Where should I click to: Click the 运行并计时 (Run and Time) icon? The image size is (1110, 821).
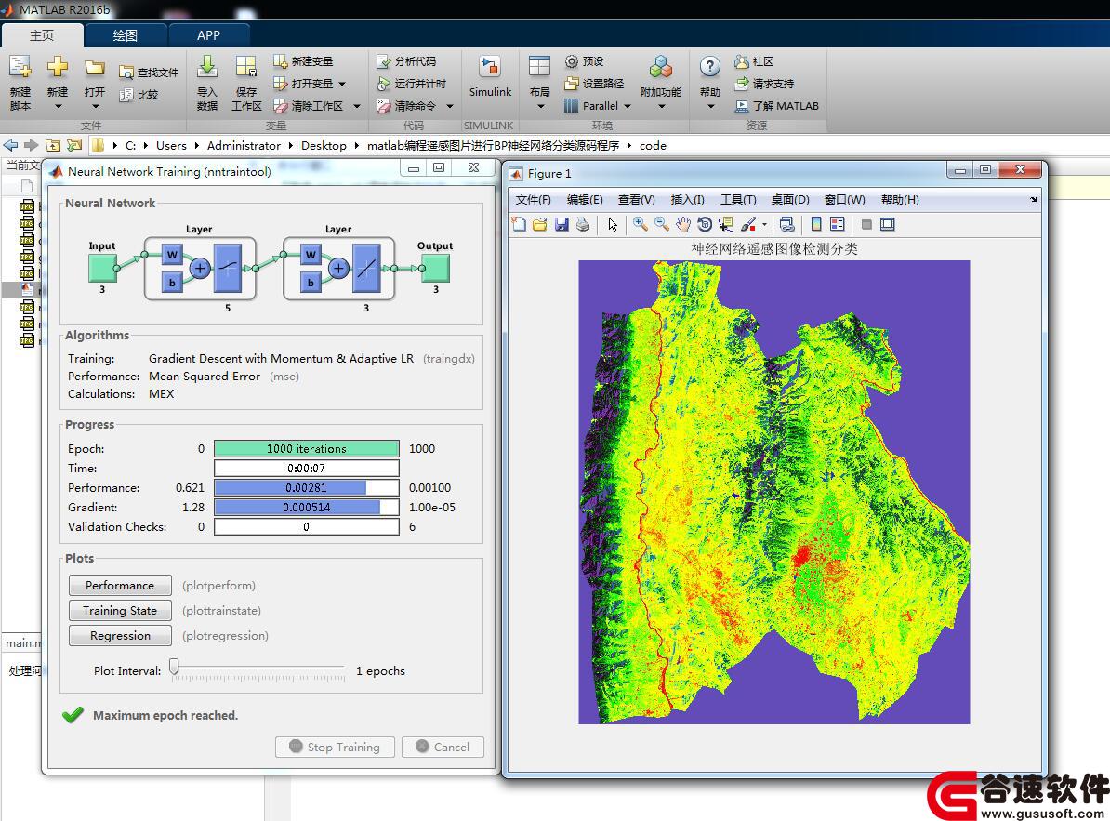tap(384, 84)
